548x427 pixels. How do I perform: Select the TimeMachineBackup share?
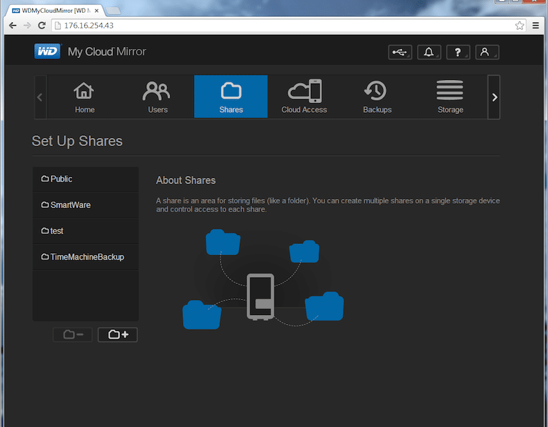pyautogui.click(x=86, y=258)
